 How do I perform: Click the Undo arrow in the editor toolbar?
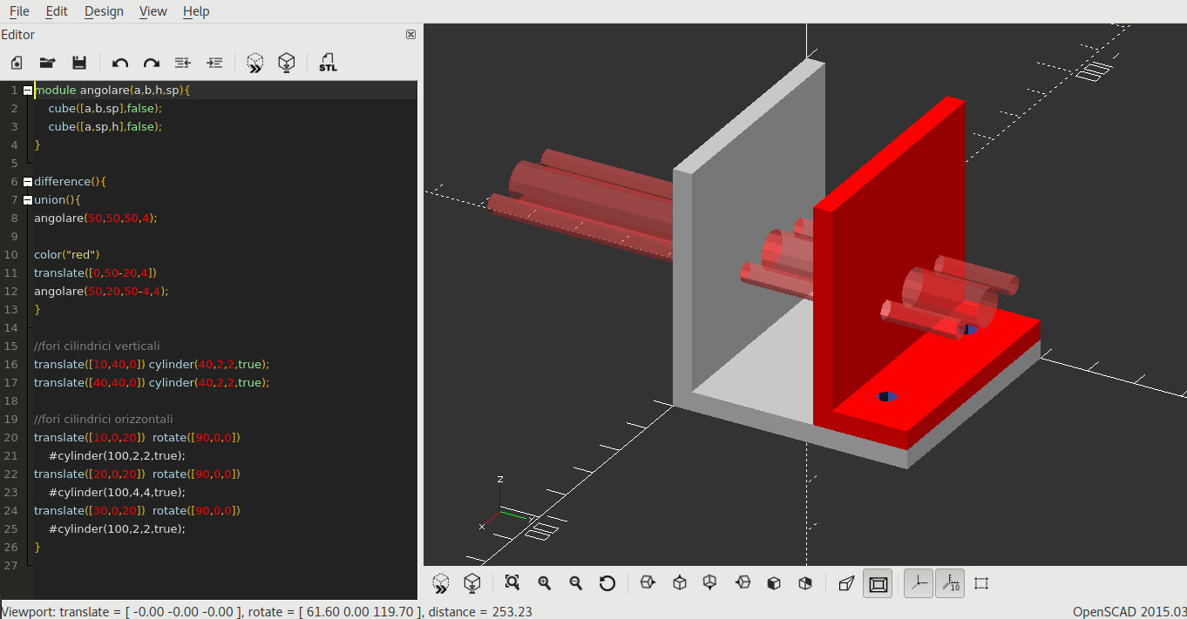click(x=120, y=63)
